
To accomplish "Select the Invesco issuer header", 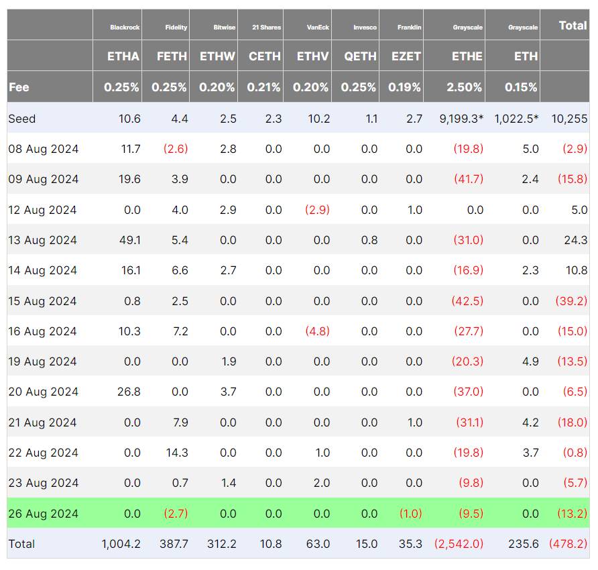I will click(365, 27).
